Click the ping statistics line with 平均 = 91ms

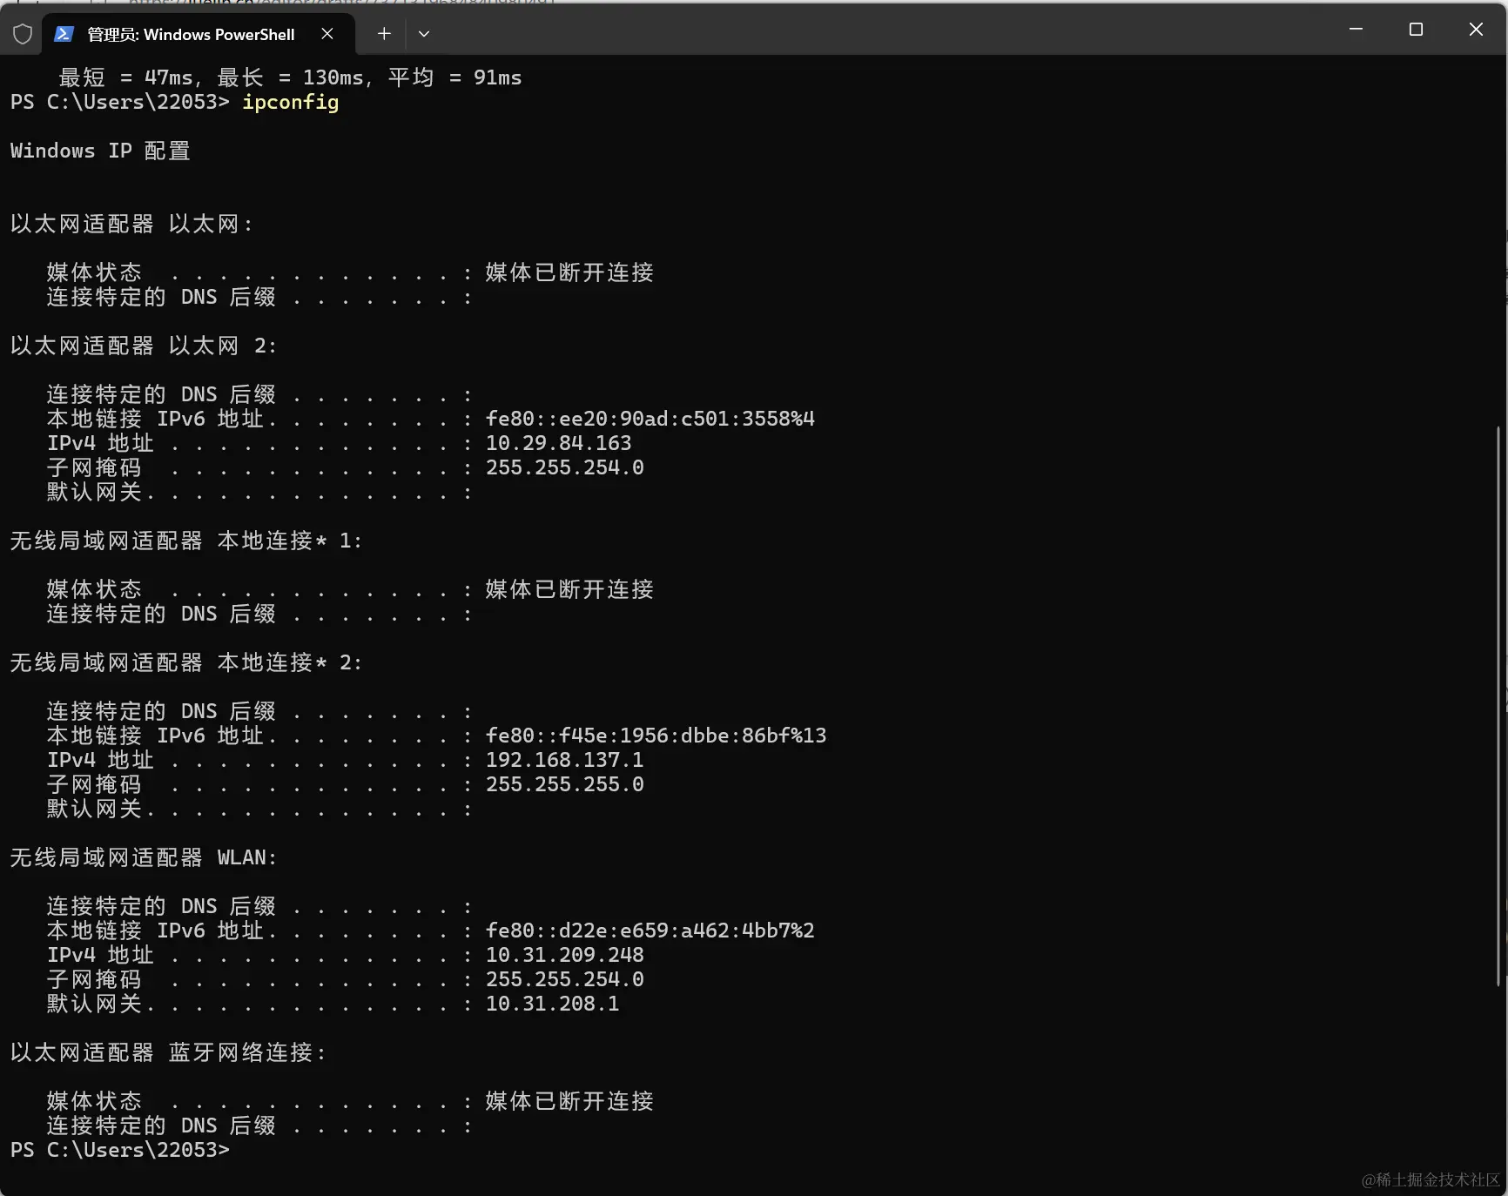click(290, 77)
